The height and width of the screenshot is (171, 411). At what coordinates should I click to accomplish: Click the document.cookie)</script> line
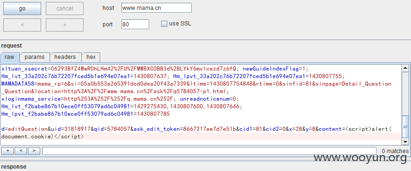coord(43,137)
